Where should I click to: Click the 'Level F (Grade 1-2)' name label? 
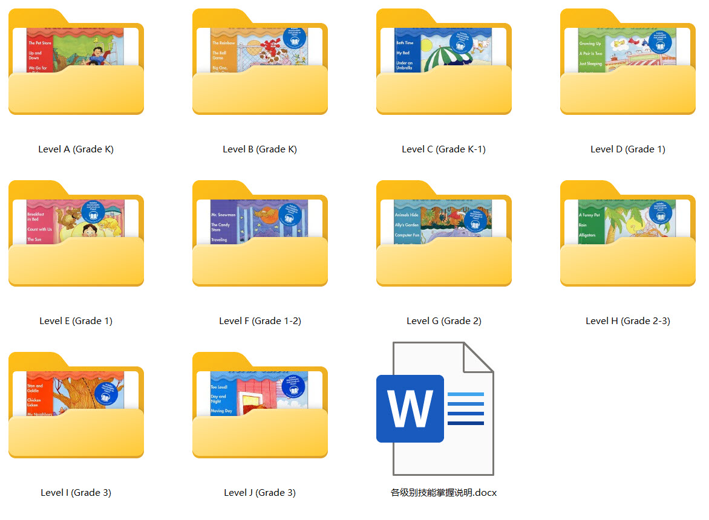click(260, 321)
